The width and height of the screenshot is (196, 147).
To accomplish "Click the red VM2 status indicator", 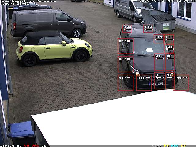I will pyautogui.click(x=35, y=145).
